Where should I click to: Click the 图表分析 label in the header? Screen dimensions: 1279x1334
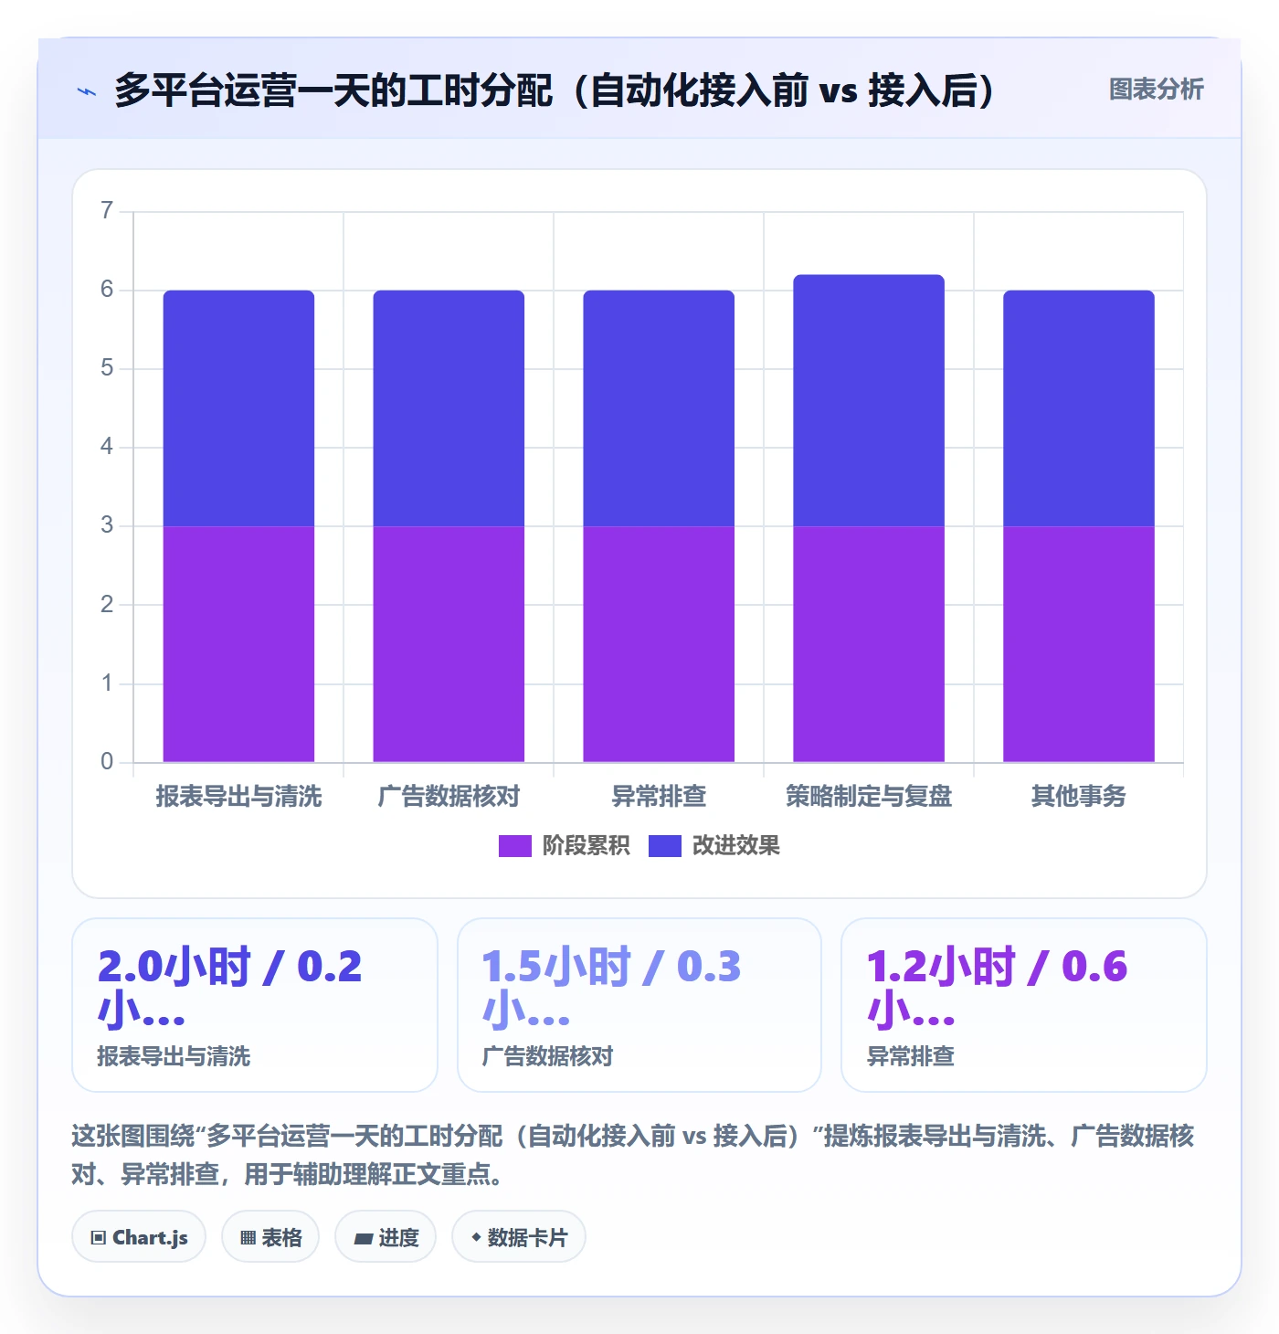click(1156, 90)
